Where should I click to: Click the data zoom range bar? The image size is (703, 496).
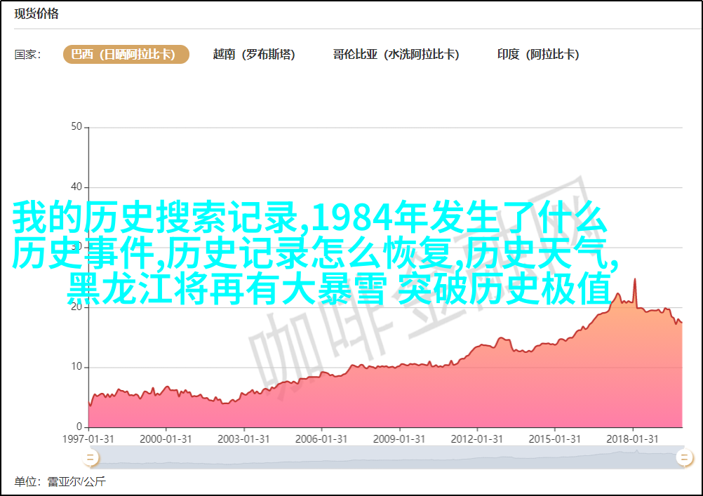[x=387, y=457]
